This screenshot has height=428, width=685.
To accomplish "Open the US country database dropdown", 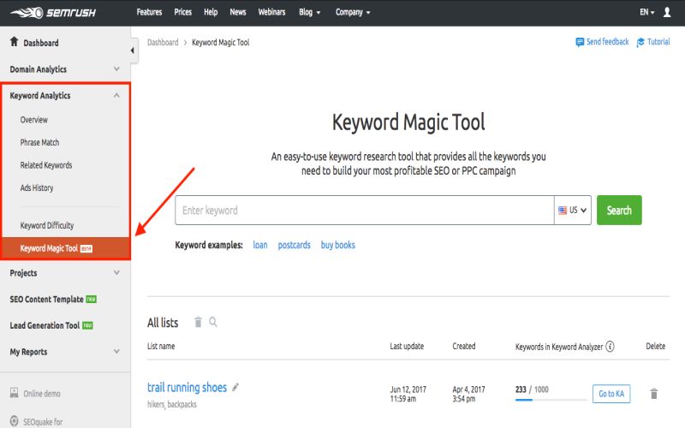I will 573,210.
